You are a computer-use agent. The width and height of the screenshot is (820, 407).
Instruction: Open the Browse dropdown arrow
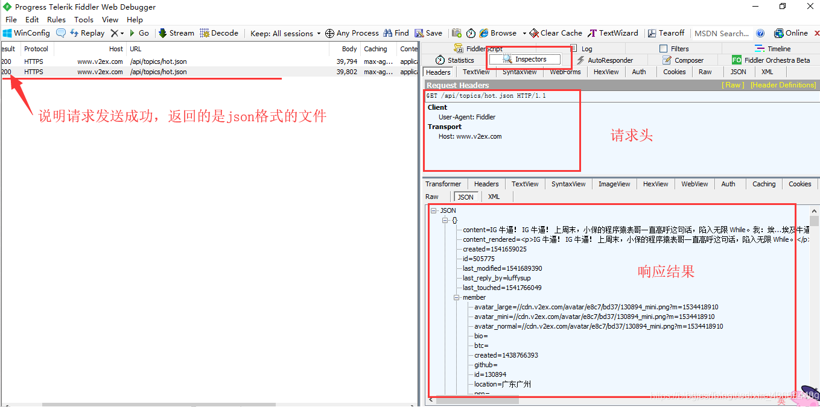point(524,33)
